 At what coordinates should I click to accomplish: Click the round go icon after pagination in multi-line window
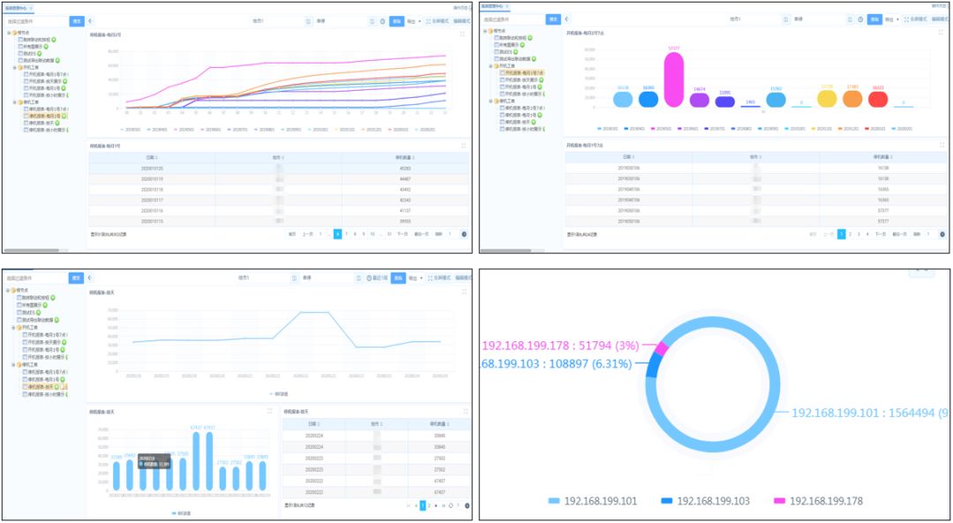click(464, 234)
